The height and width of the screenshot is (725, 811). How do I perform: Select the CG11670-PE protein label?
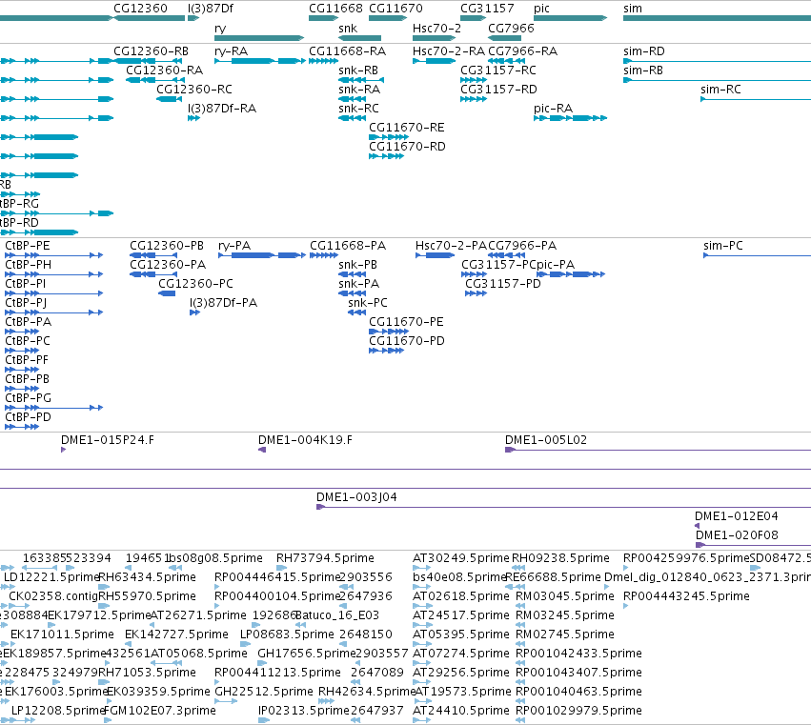[406, 322]
